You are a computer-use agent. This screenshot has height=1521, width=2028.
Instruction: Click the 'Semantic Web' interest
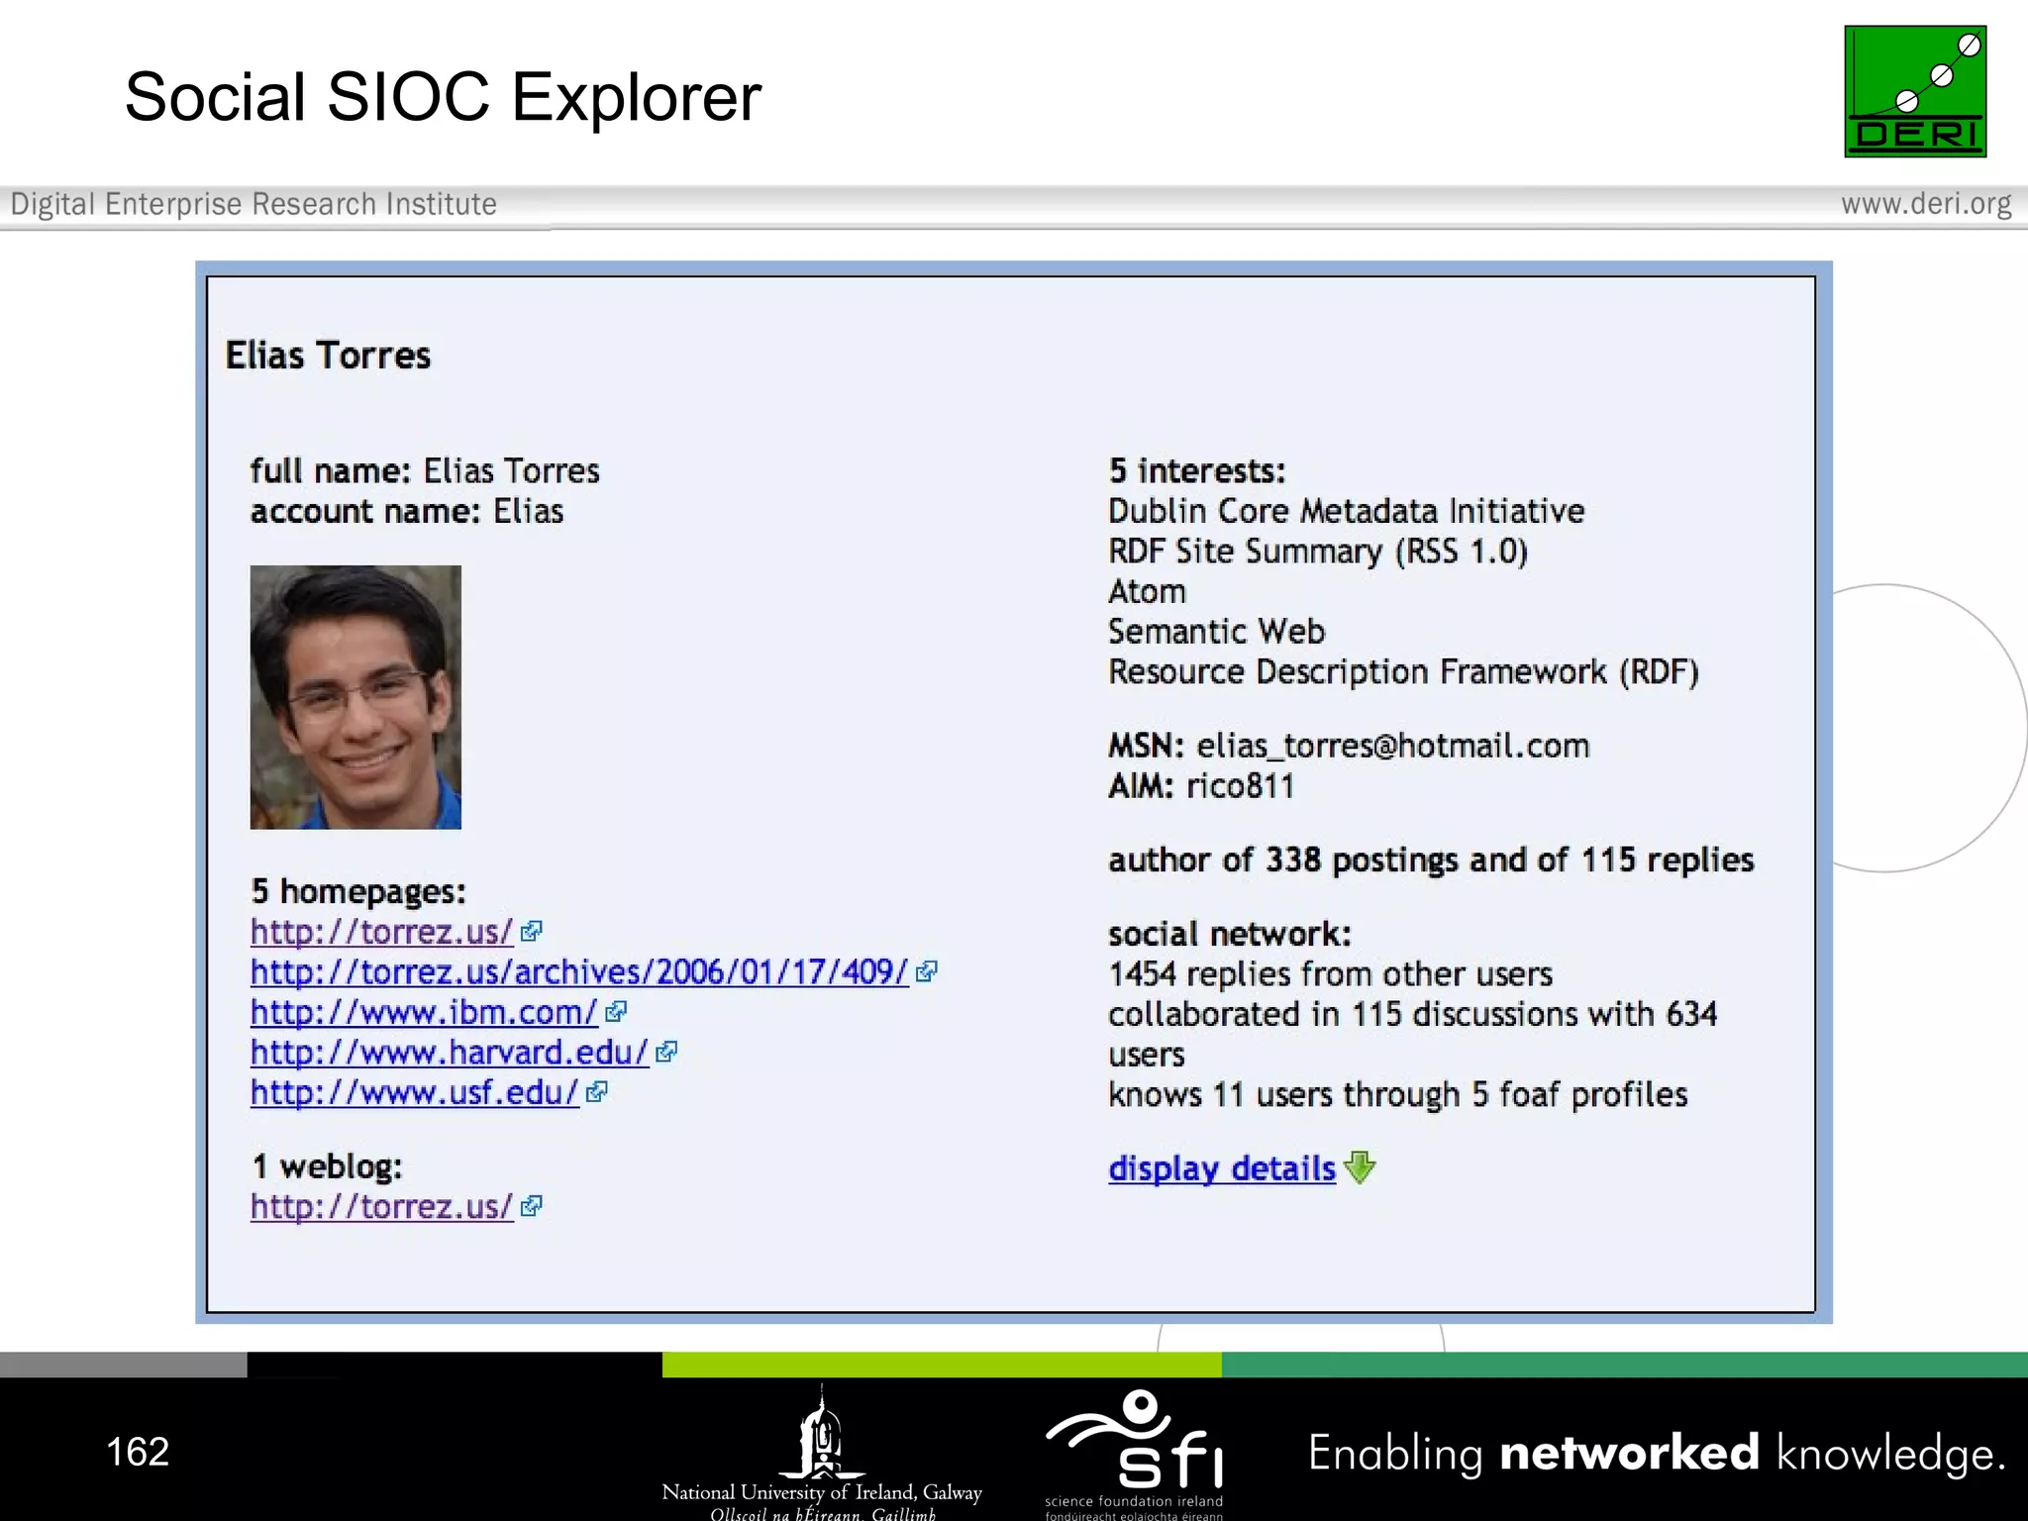click(x=1216, y=631)
